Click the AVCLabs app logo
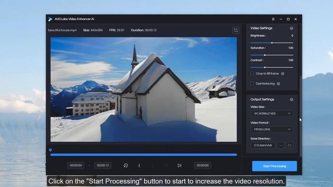The image size is (333, 187). tap(50, 19)
